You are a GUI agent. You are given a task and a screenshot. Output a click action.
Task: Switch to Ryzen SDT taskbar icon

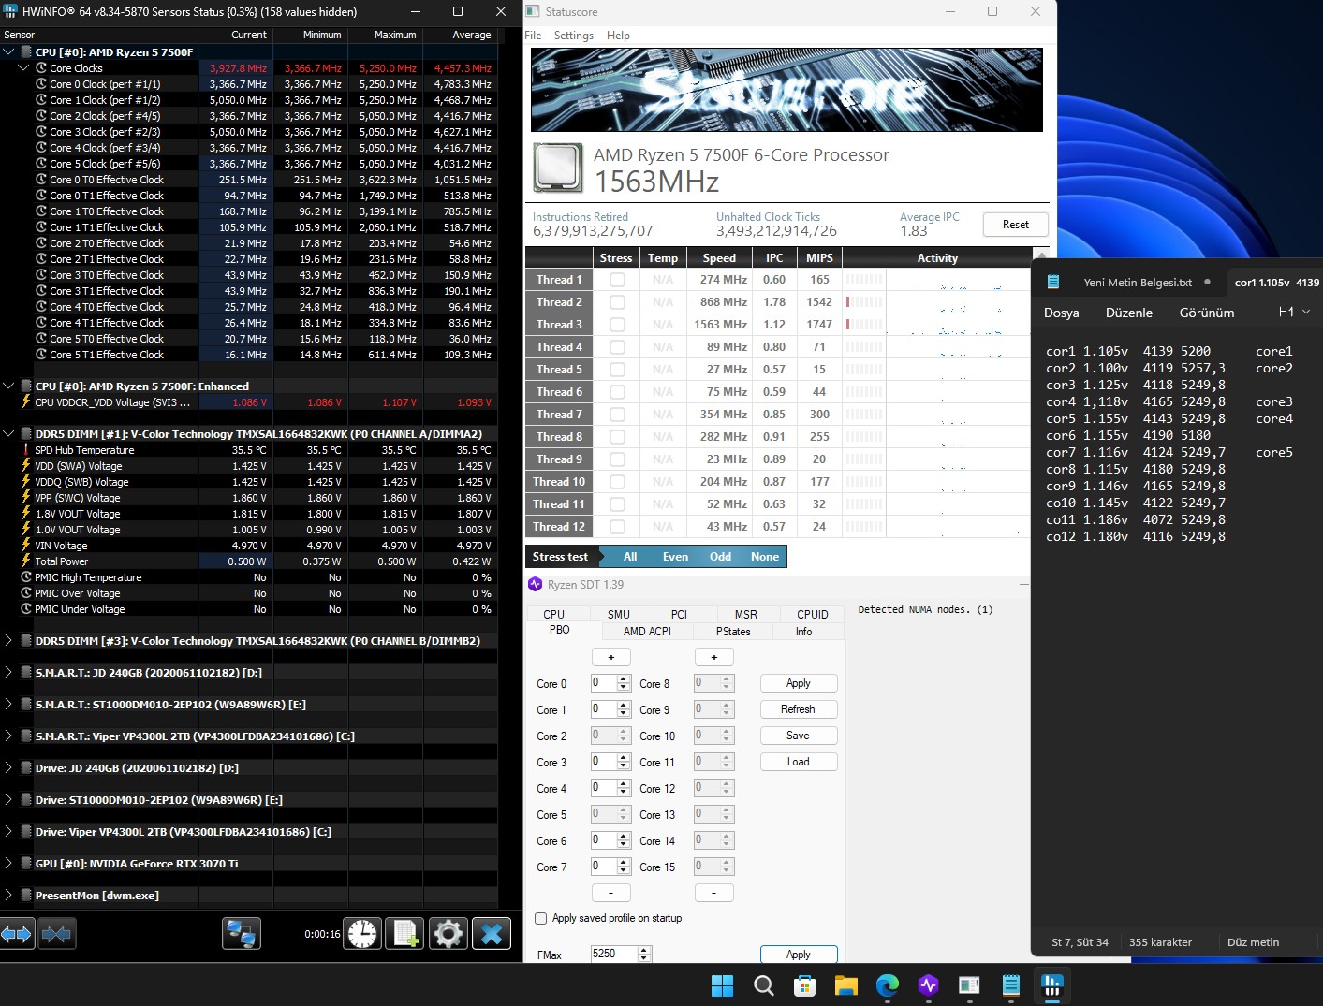click(928, 985)
